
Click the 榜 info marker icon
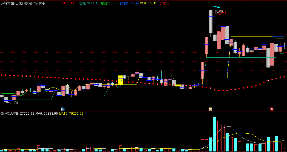pyautogui.click(x=211, y=109)
